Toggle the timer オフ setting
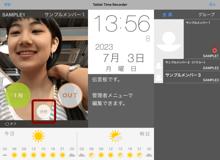Viewport: 220px width, 160px height. [11, 124]
